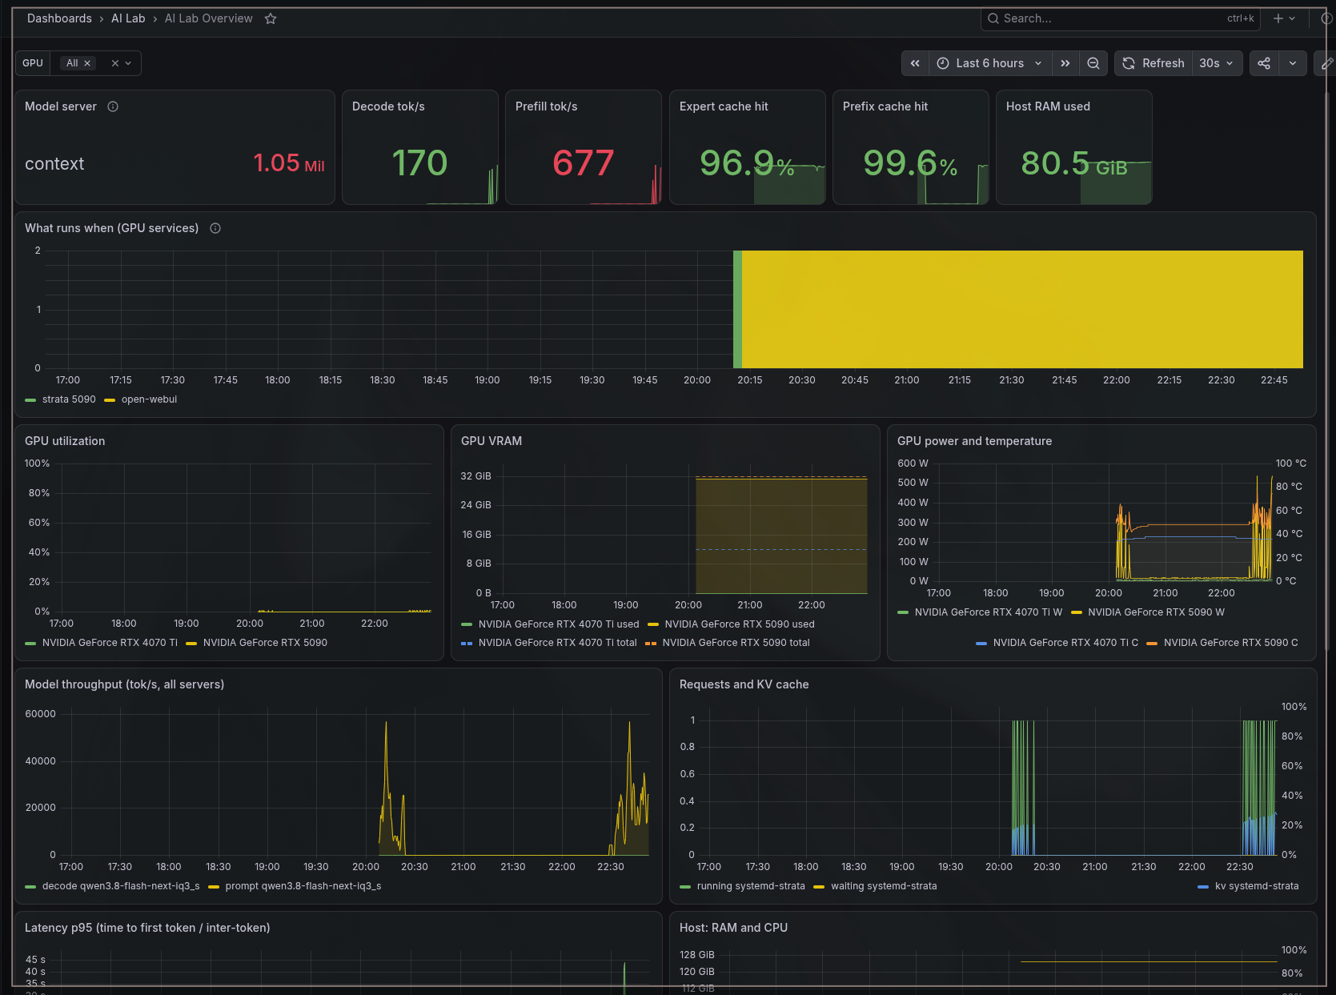Click the 677 prefill tok/s value

pyautogui.click(x=583, y=163)
